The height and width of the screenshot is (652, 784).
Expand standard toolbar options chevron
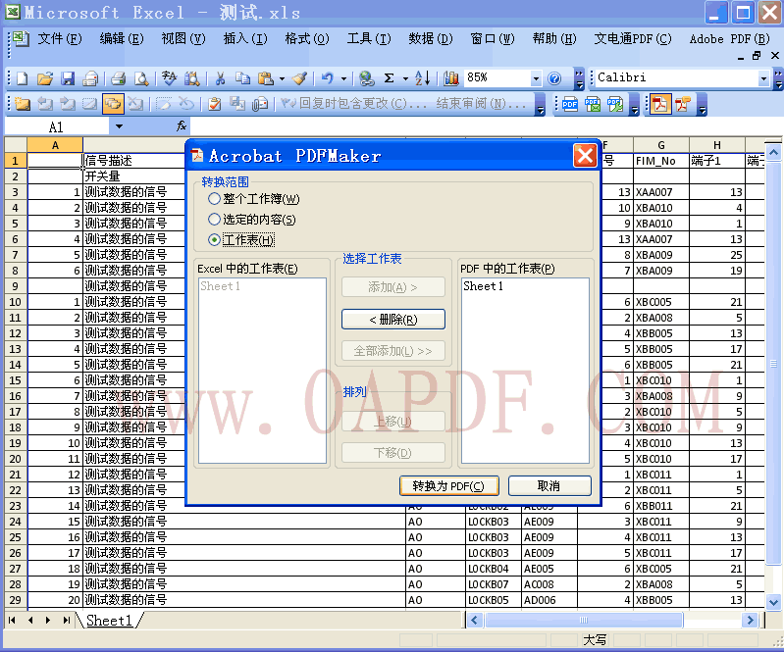(579, 78)
